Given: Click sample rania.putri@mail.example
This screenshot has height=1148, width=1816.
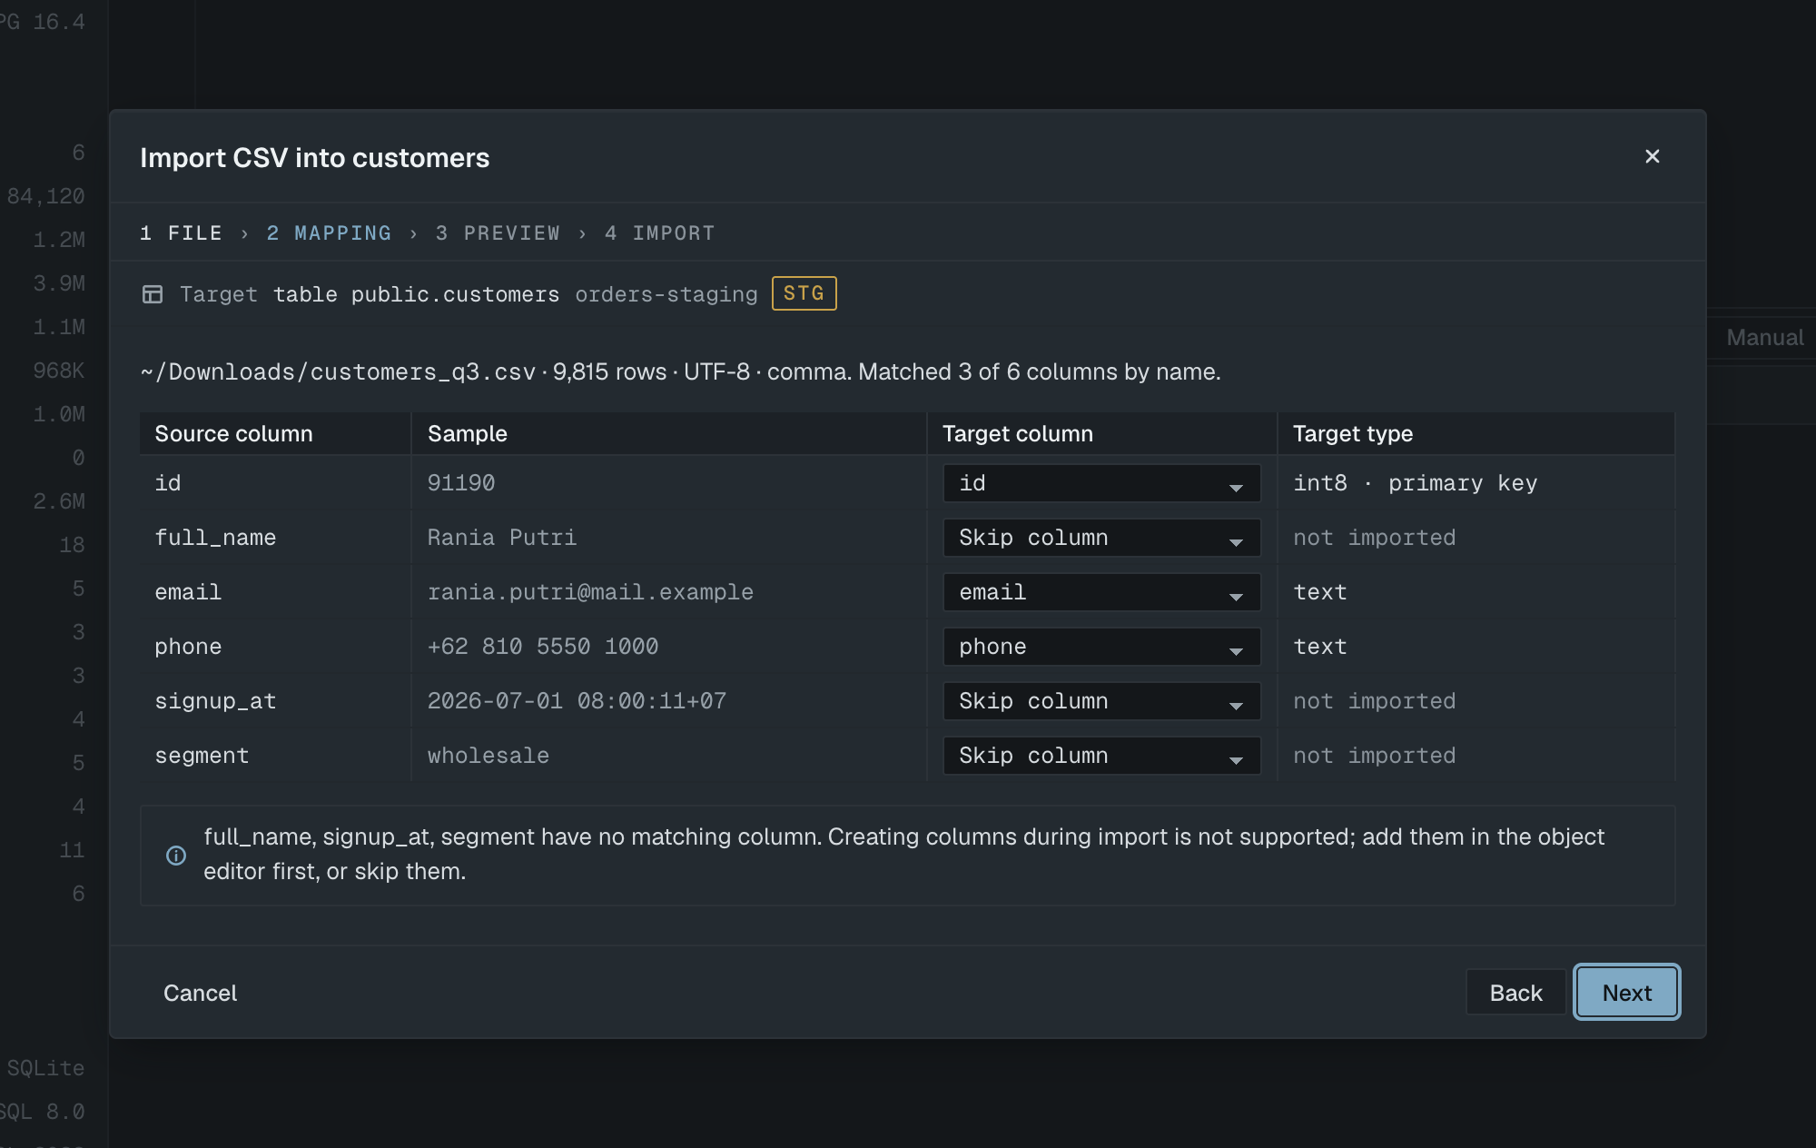Looking at the screenshot, I should [x=590, y=592].
